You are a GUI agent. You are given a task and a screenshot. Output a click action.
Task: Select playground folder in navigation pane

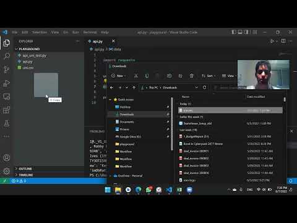pos(127,144)
